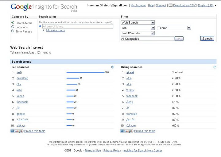Click Embed this table under Rising searches
221x157 pixels.
click(145, 131)
